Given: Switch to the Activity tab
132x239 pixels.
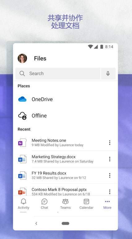Looking at the screenshot, I should coord(23,204).
